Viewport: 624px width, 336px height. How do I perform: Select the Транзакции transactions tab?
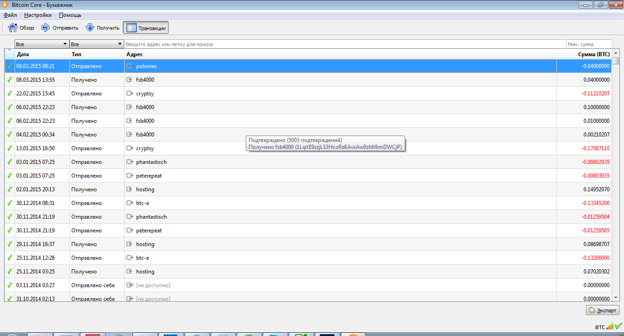pos(146,28)
